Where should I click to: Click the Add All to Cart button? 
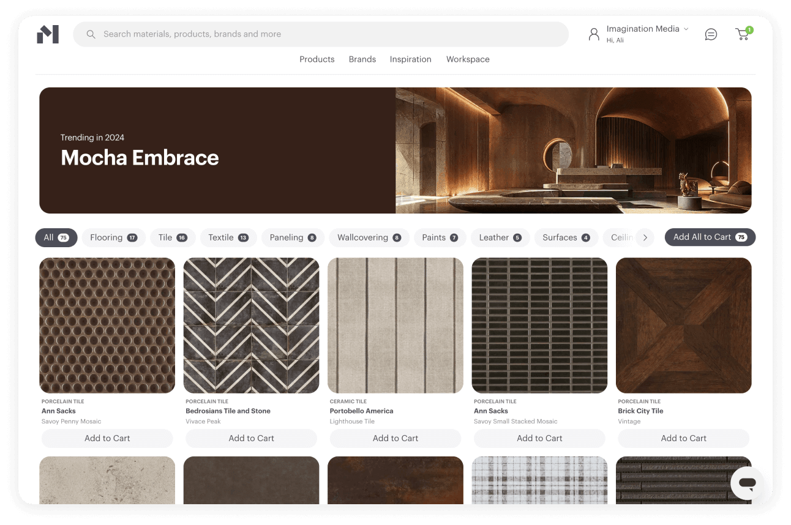710,237
